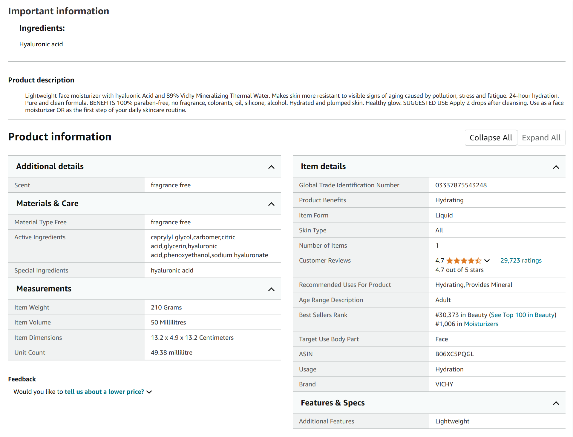Click the Global Trade Identification Number value
The width and height of the screenshot is (573, 437).
point(461,185)
